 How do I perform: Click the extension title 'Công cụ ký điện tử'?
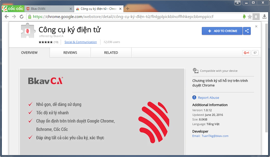click(70, 30)
